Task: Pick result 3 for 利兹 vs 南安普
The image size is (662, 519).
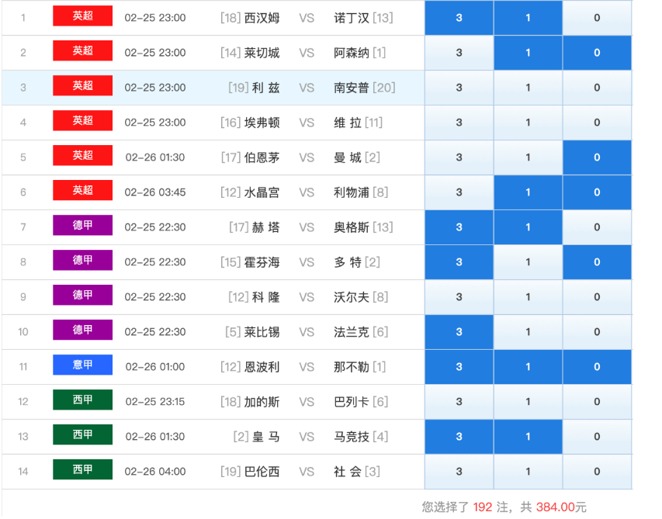Action: [x=459, y=88]
